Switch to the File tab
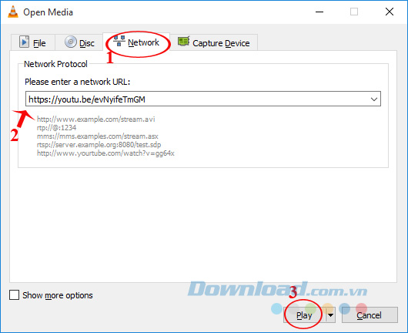This screenshot has height=333, width=408. [33, 42]
